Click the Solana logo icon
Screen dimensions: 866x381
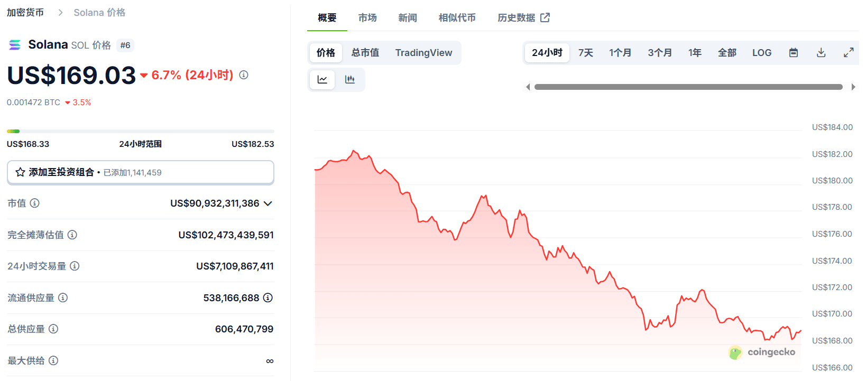coord(15,45)
